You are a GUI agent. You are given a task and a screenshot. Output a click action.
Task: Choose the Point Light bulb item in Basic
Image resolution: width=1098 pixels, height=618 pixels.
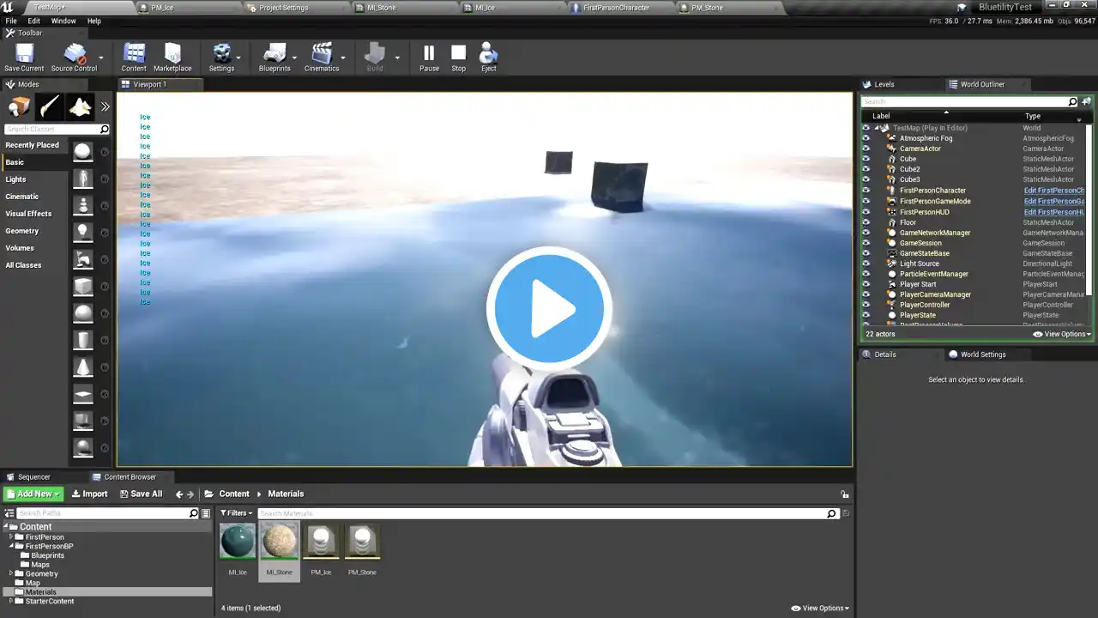click(83, 232)
